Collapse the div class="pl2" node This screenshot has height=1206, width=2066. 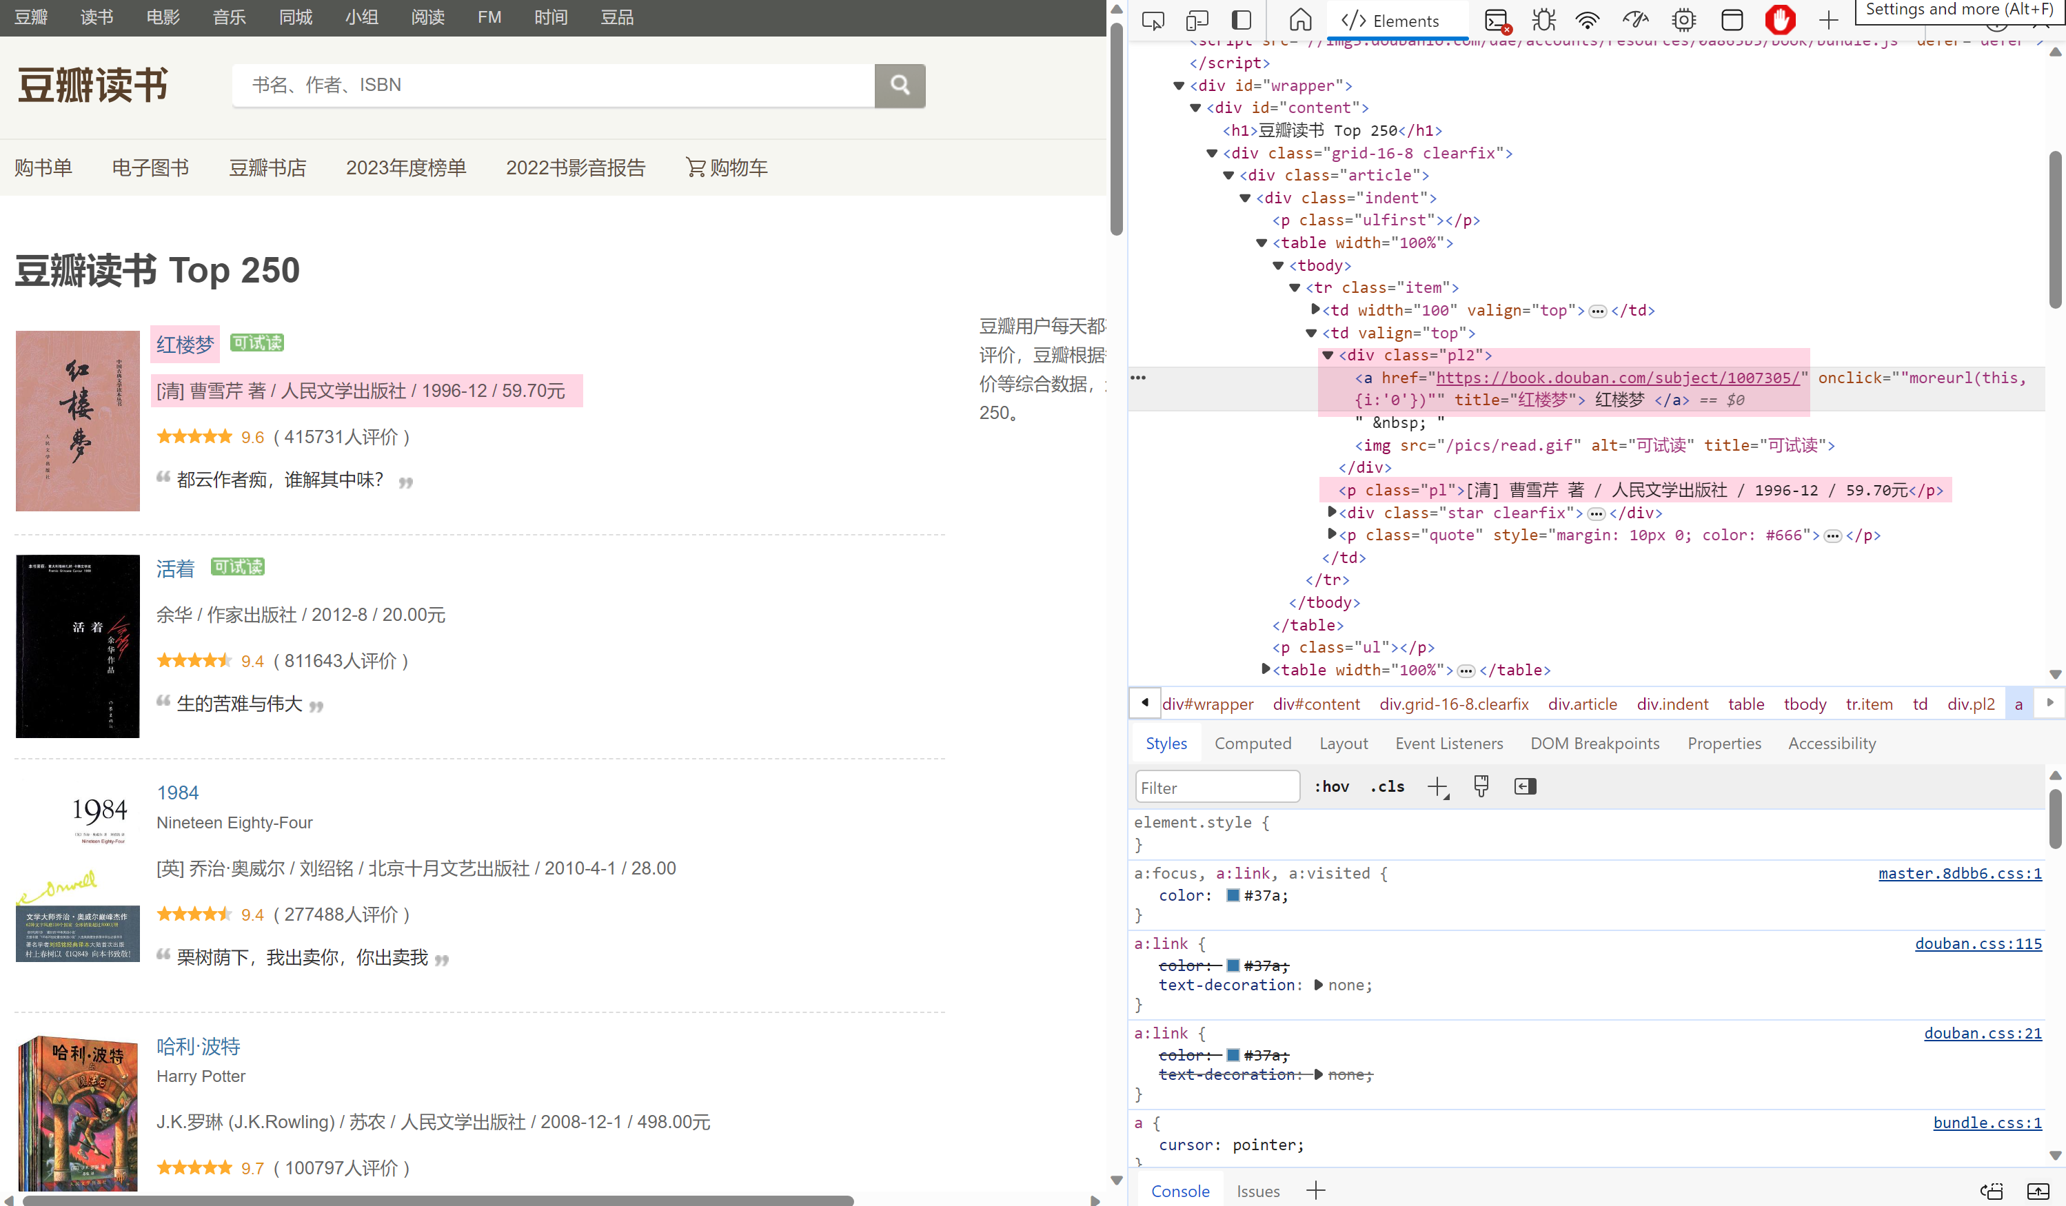click(x=1327, y=355)
